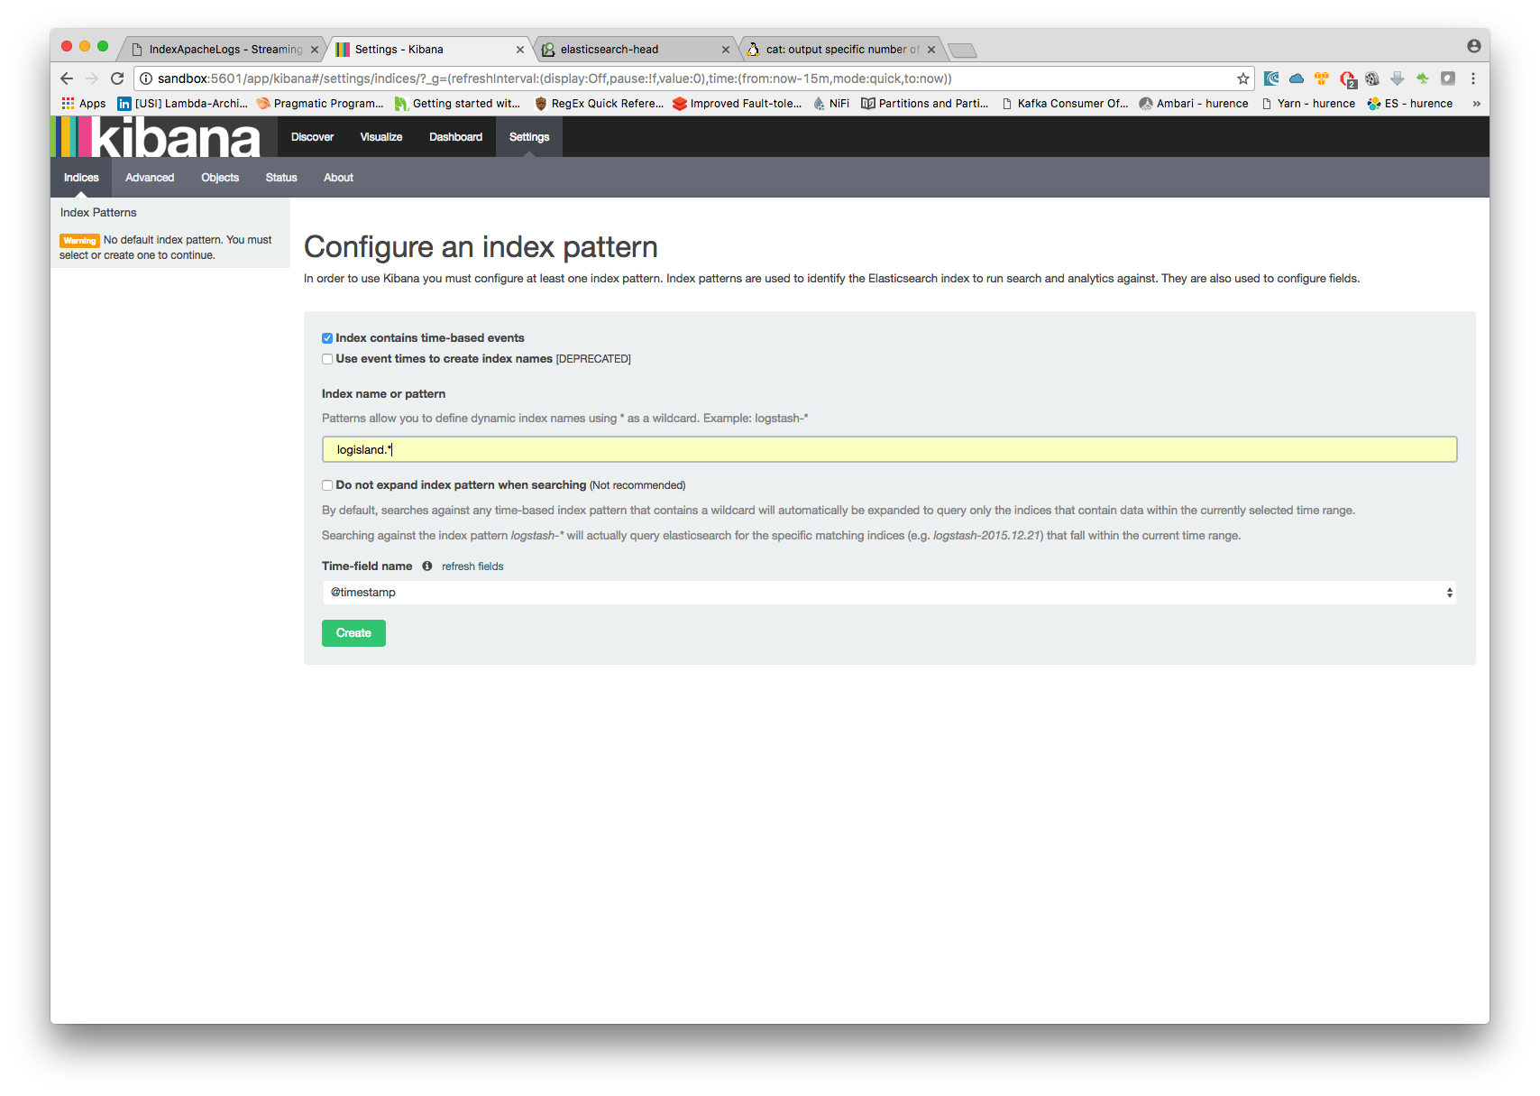Check Do not expand index pattern when searching
Image resolution: width=1540 pixels, height=1096 pixels.
[326, 485]
